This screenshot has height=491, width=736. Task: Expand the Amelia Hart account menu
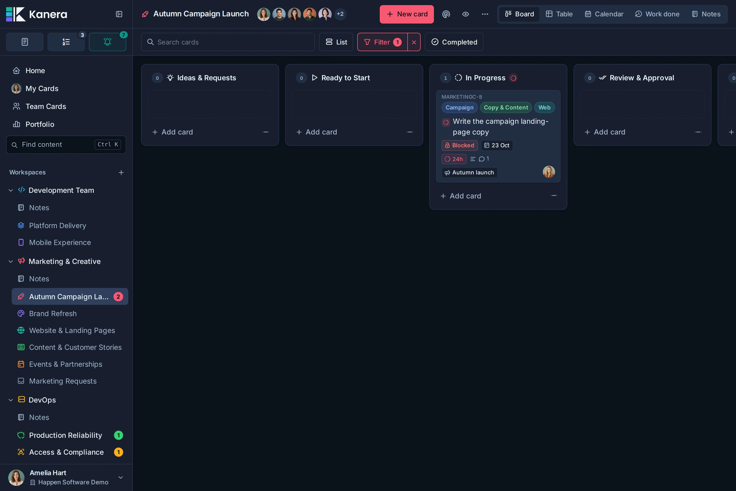point(120,477)
